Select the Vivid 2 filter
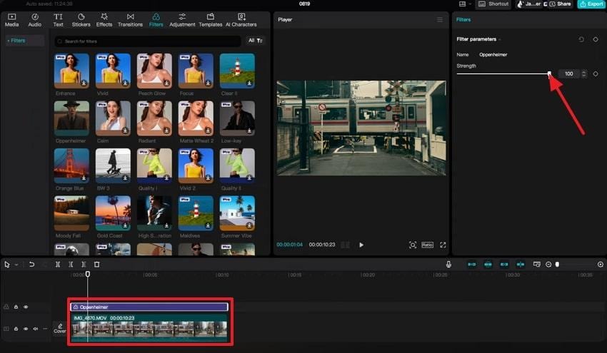The height and width of the screenshot is (353, 607). click(196, 166)
